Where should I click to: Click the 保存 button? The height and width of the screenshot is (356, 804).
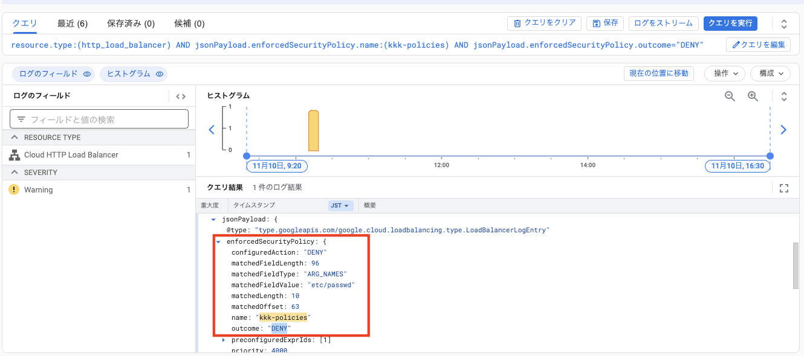coord(605,23)
